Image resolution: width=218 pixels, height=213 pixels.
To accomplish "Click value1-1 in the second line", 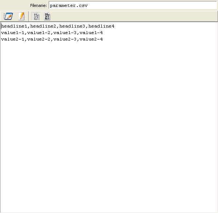I will click(x=13, y=33).
